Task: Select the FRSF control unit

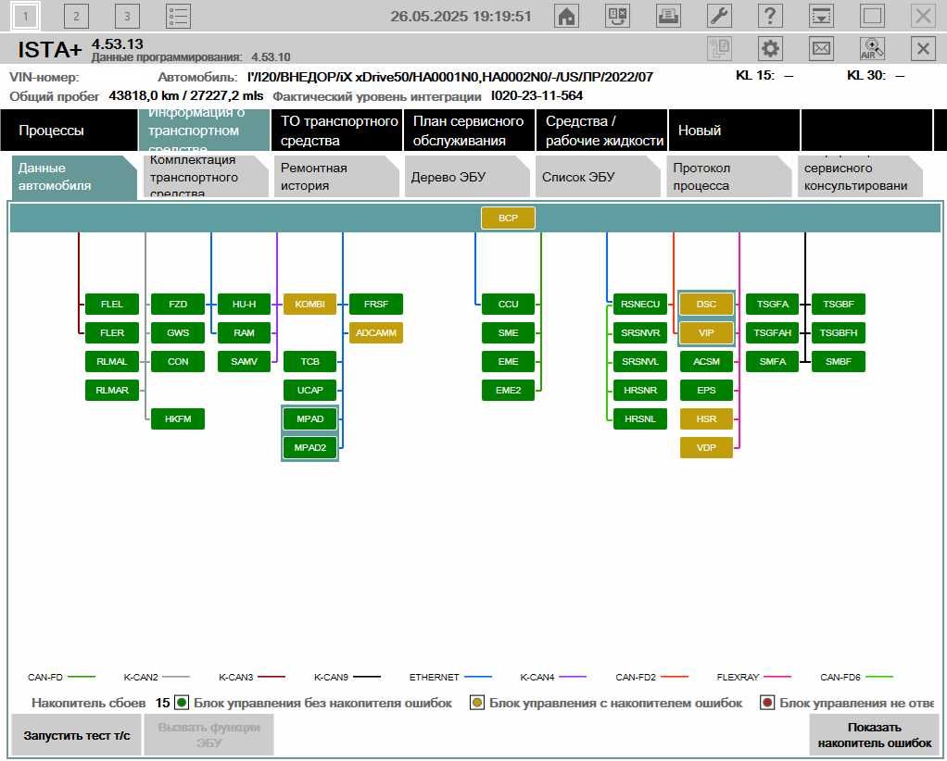Action: tap(375, 305)
